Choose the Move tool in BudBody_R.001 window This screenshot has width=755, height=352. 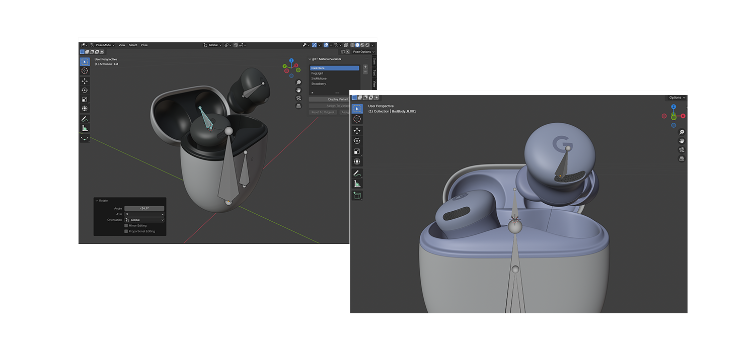pos(357,131)
